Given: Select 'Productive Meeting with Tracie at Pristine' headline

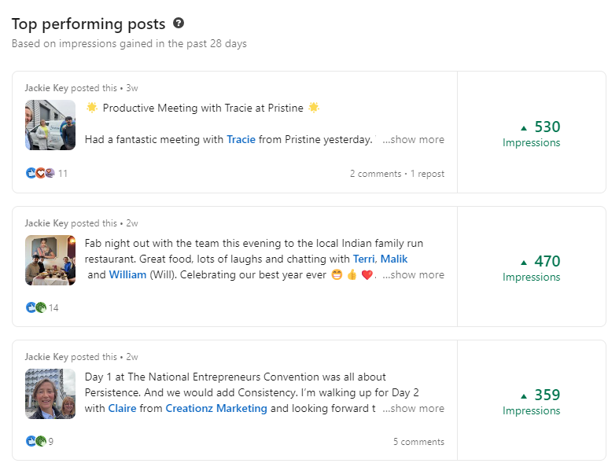Looking at the screenshot, I should (203, 108).
